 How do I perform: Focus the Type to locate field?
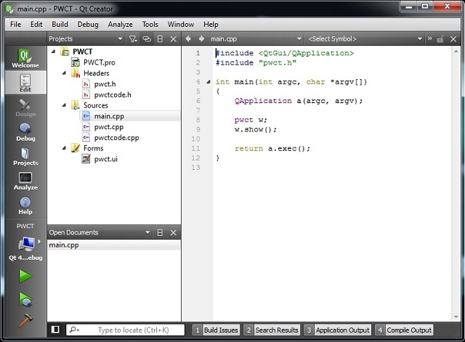pos(126,330)
